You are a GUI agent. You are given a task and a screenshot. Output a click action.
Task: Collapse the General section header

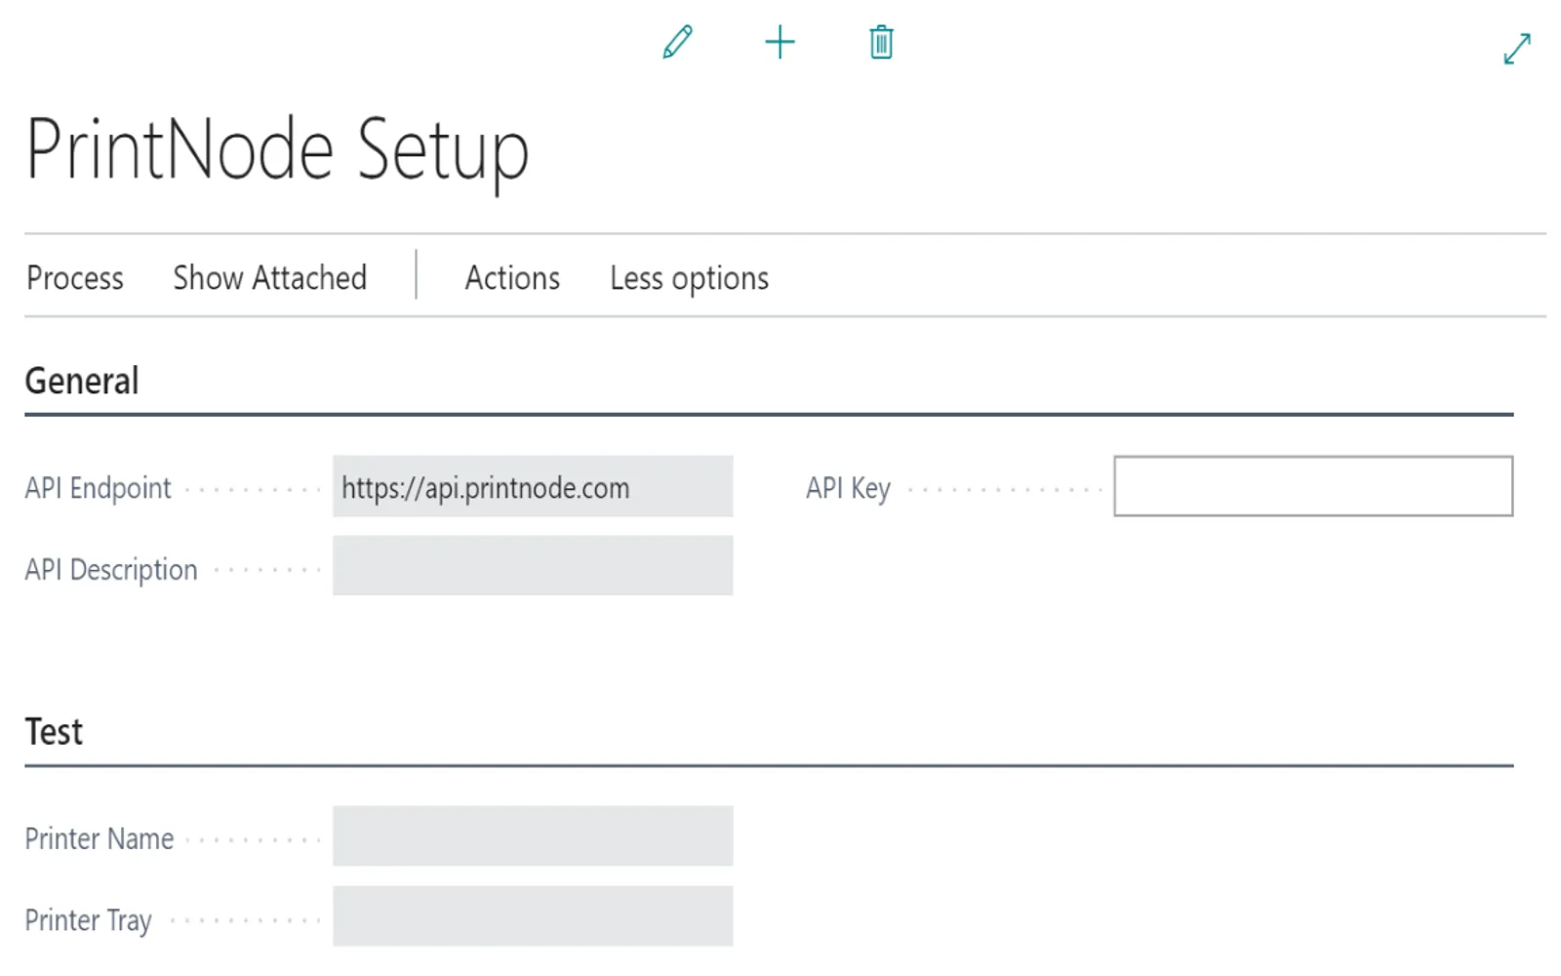82,381
